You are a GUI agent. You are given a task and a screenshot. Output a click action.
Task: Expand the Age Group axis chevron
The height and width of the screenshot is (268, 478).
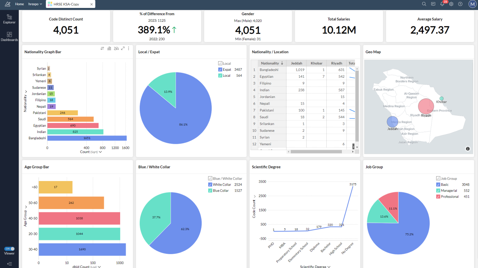coord(25,206)
